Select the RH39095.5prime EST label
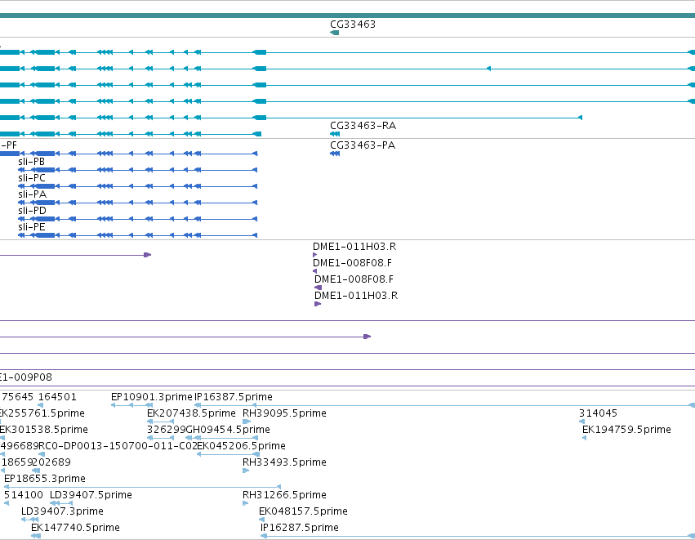695x540 pixels. pyautogui.click(x=284, y=413)
